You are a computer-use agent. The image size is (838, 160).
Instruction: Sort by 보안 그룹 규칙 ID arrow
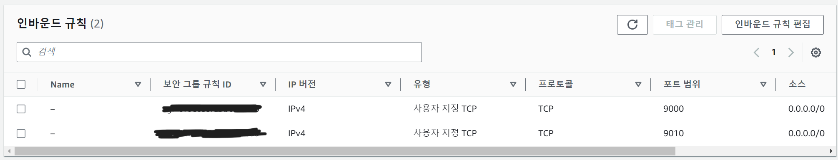(x=263, y=85)
